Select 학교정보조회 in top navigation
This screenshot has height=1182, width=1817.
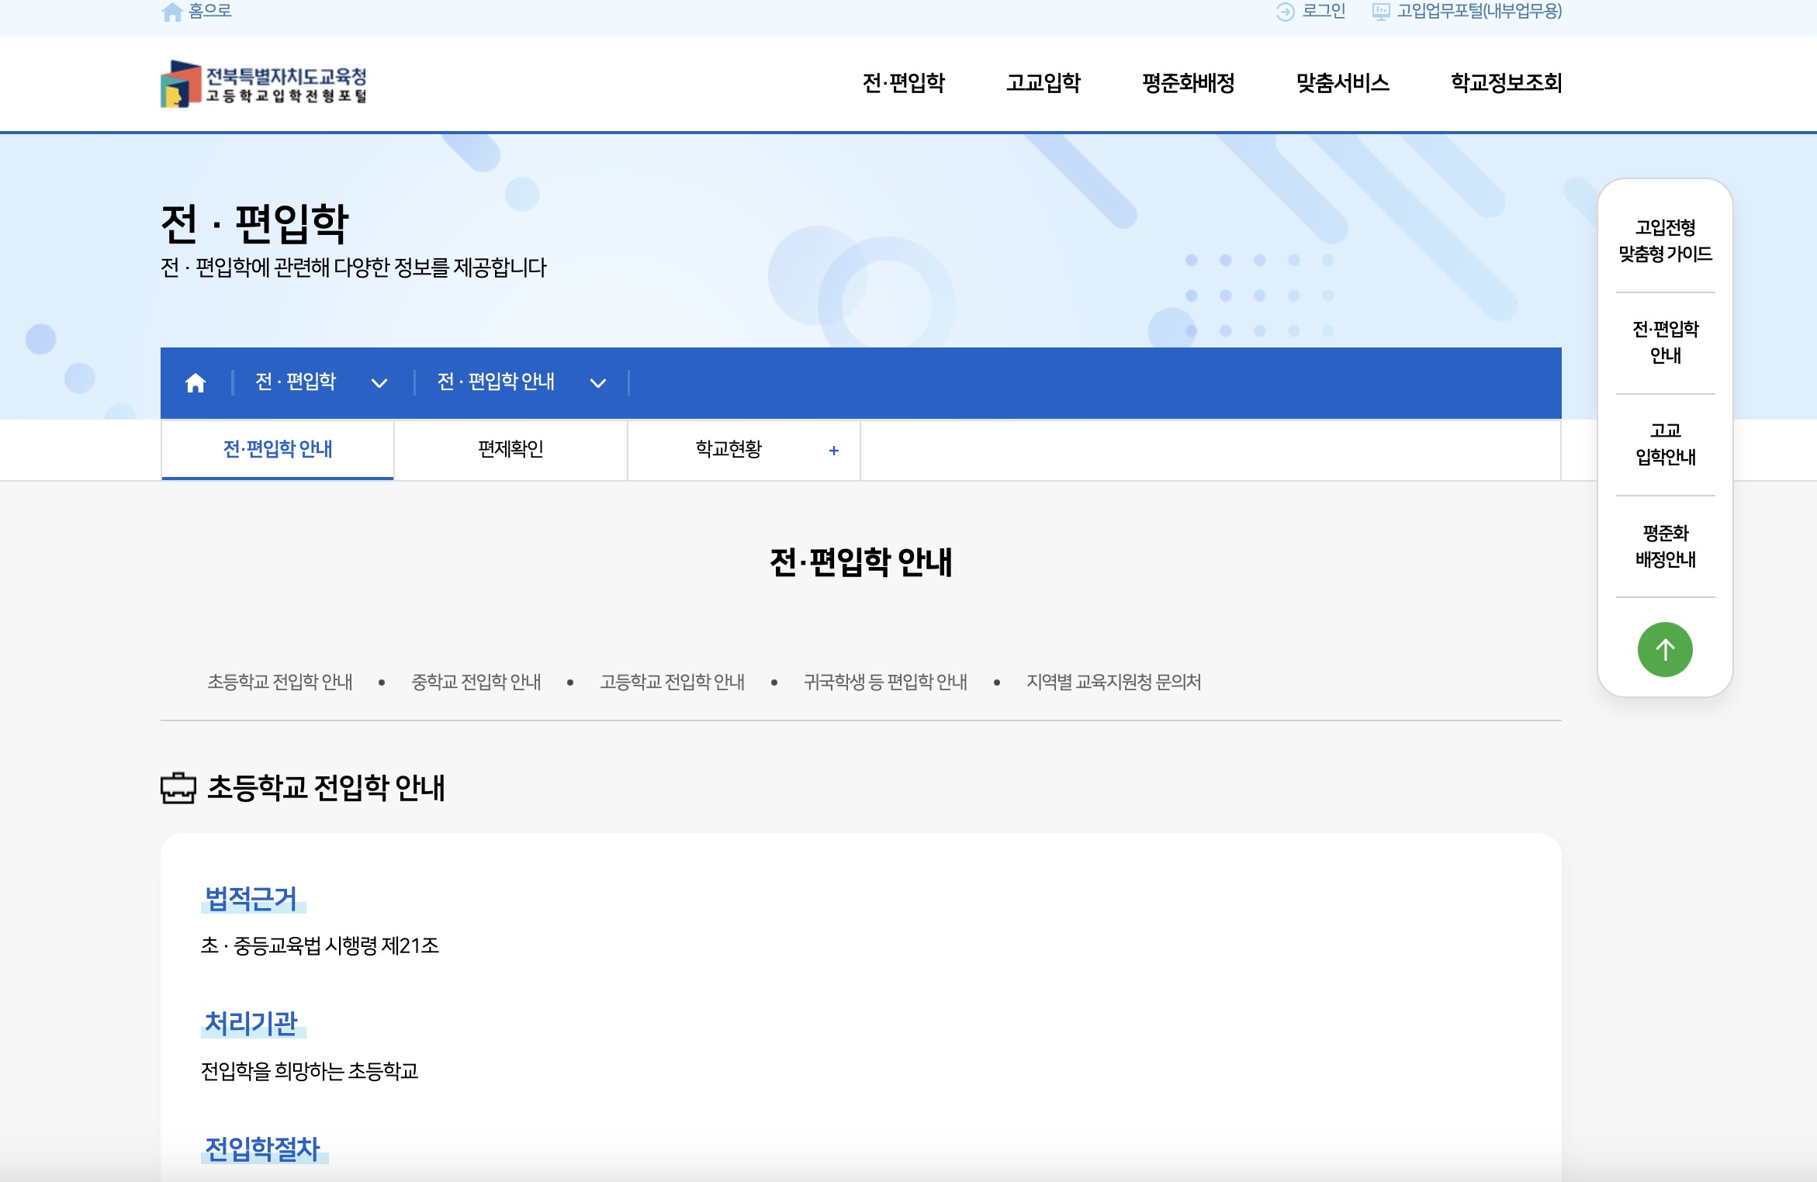(1505, 83)
